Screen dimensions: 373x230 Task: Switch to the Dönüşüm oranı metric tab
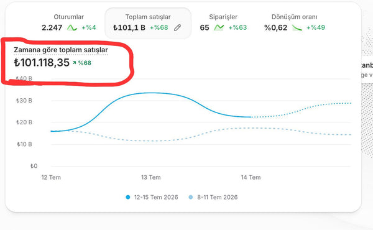tap(295, 23)
